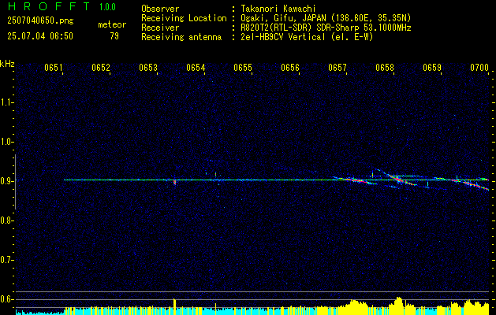Click the meteor label

(x=112, y=24)
